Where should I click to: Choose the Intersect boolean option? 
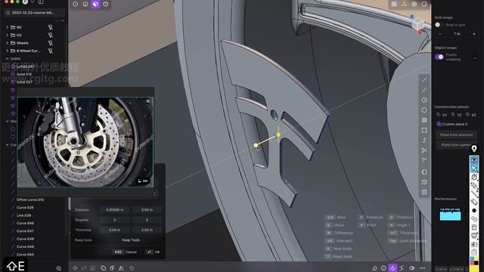(339, 241)
